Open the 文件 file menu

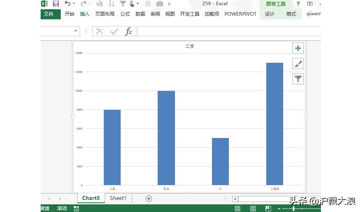coord(49,14)
